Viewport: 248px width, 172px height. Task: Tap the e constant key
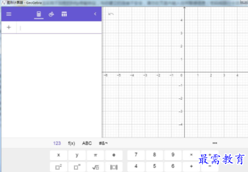pos(114,155)
